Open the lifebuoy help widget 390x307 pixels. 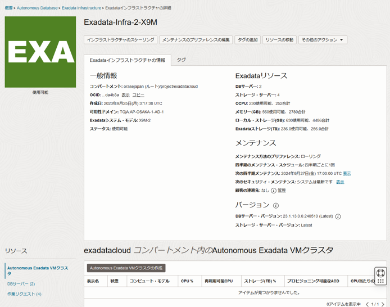tap(380, 273)
